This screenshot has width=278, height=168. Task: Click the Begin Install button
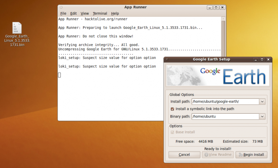tap(251, 154)
